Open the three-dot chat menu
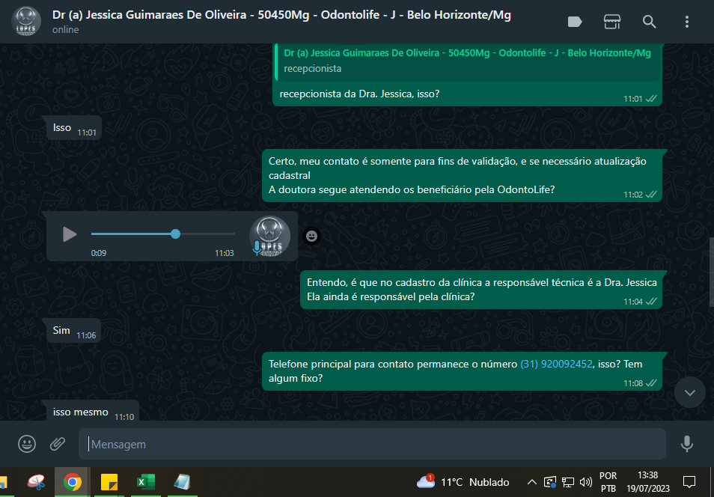Screen dimensions: 714x497 pos(686,22)
